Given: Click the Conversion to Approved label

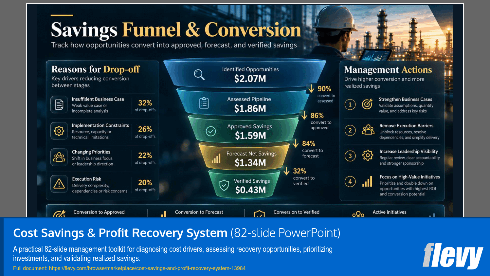Looking at the screenshot, I should 99,212.
